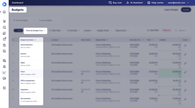This screenshot has height=108, width=195.
Task: Open the line chart reports icon
Action: point(4,72)
